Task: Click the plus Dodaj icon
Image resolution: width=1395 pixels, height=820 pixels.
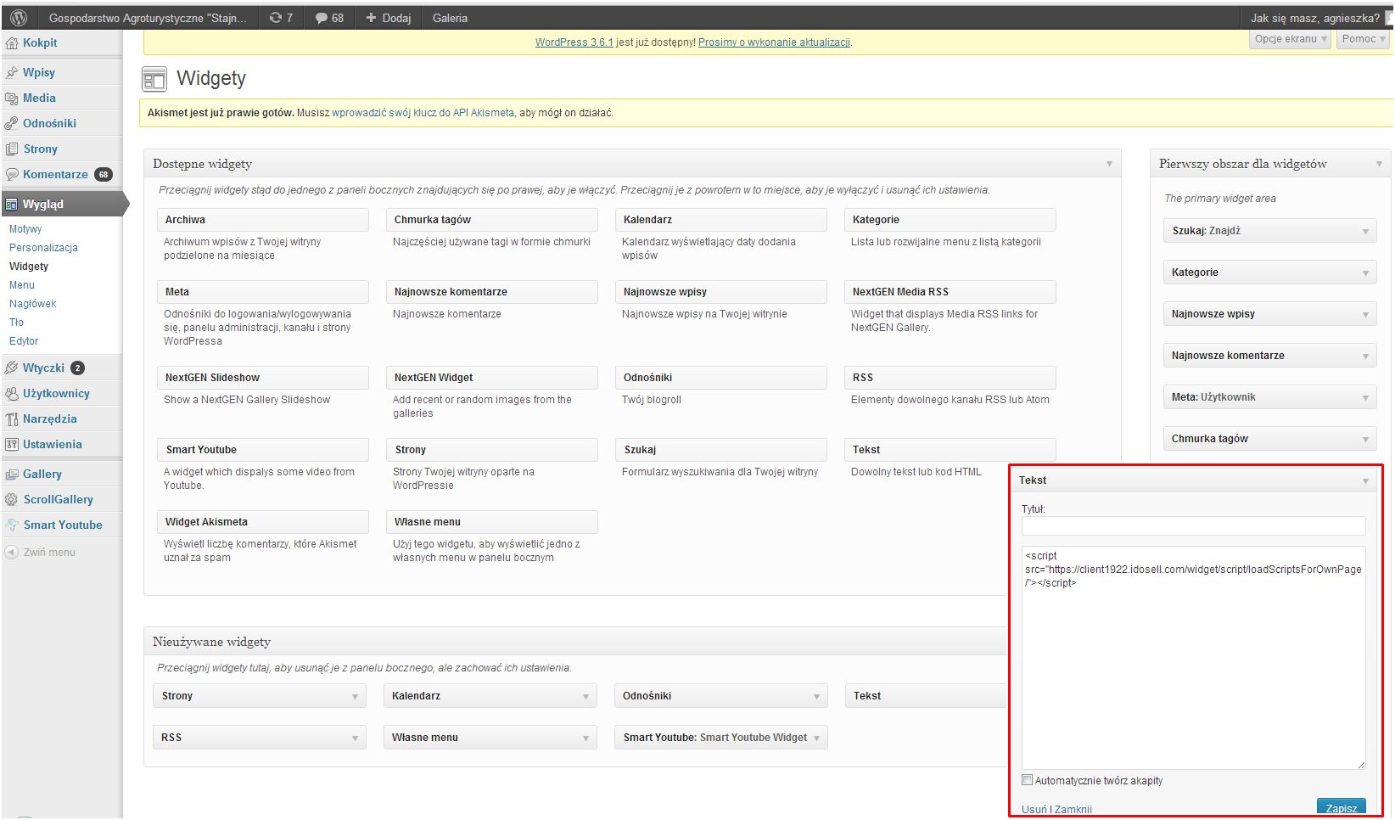Action: 371,18
